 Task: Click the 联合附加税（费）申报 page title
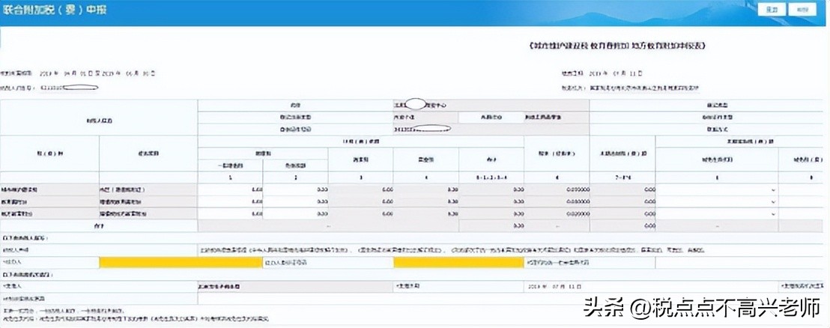(54, 10)
